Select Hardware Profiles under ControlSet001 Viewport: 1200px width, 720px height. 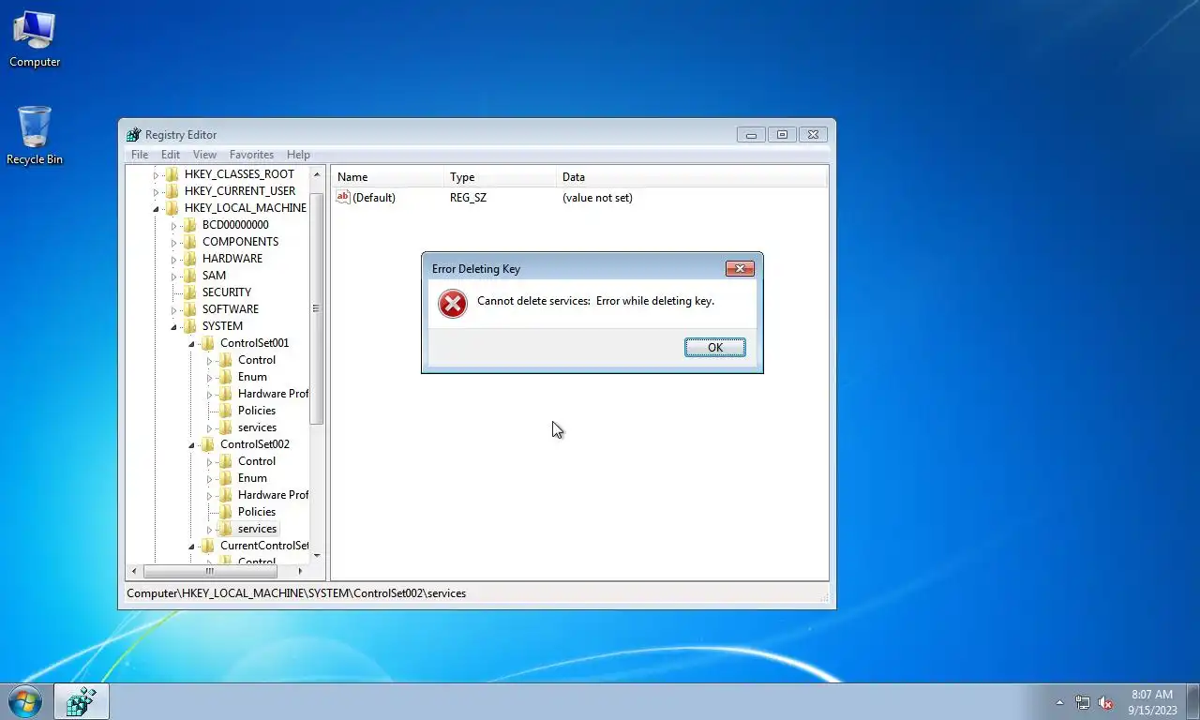pos(272,394)
